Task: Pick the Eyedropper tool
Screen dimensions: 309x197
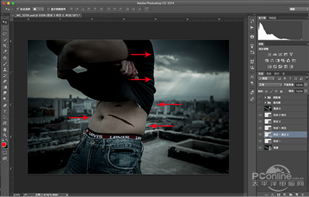Action: tap(5, 52)
